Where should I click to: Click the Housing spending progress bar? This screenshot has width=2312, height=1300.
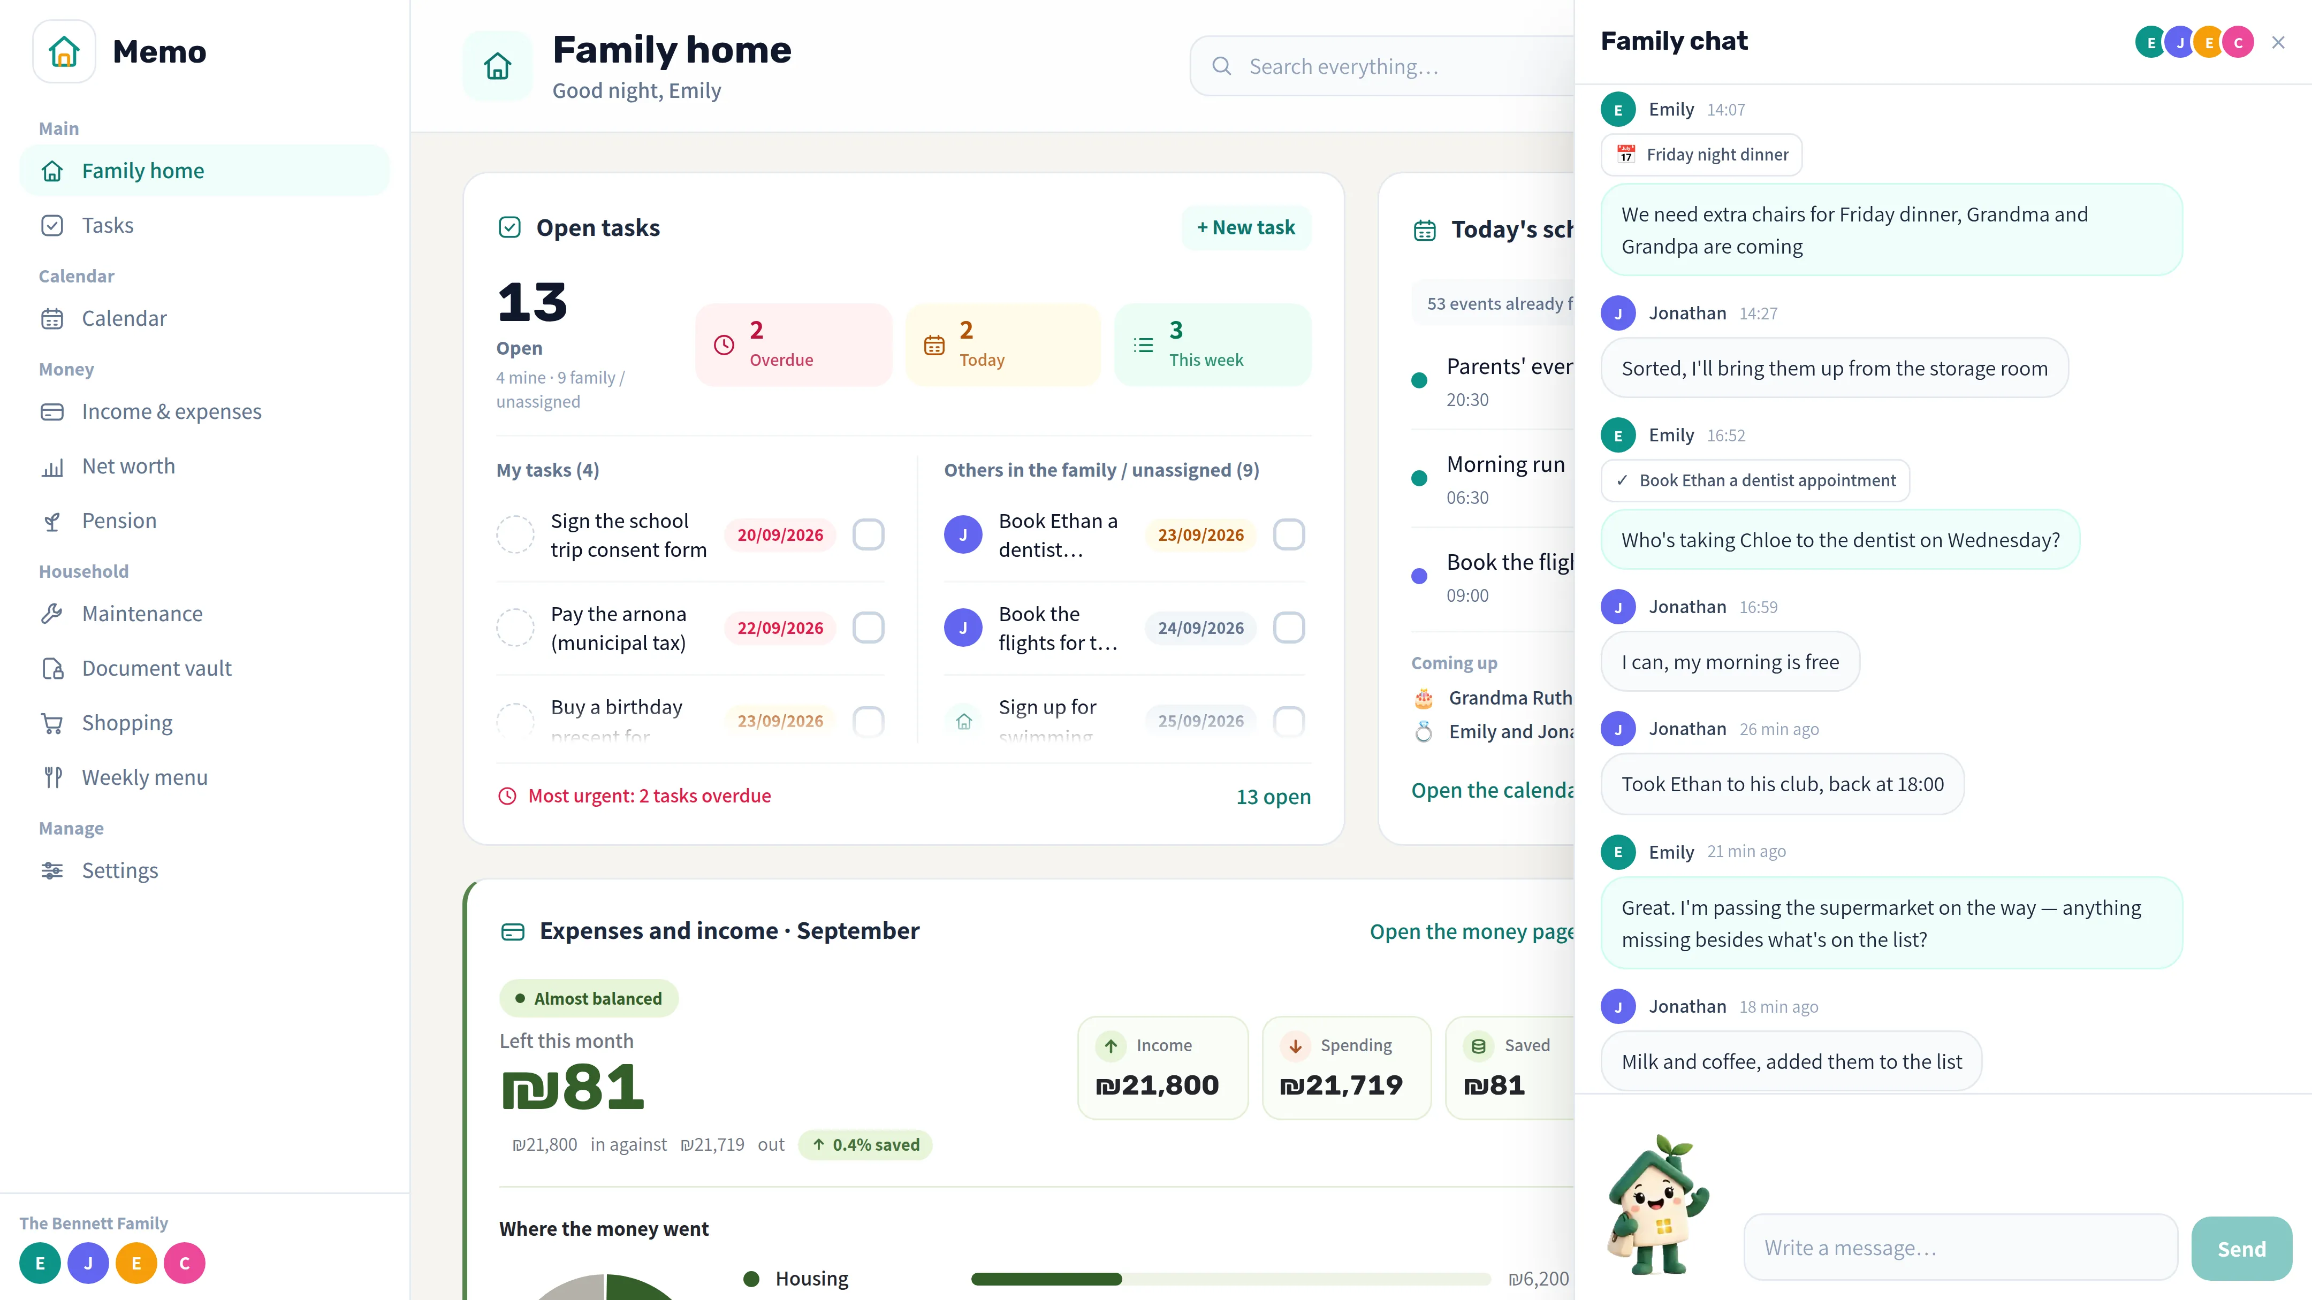pyautogui.click(x=1230, y=1279)
